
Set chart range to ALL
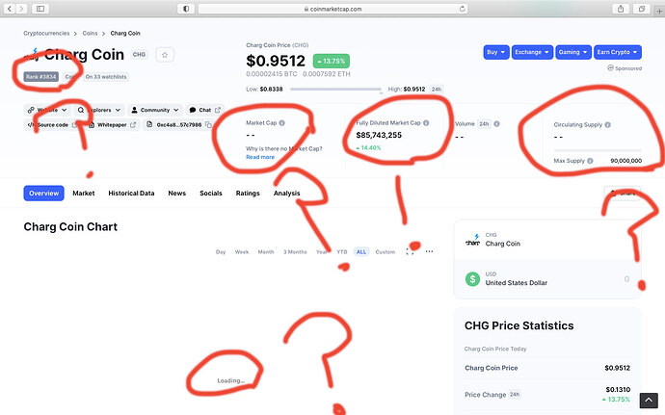(x=360, y=252)
